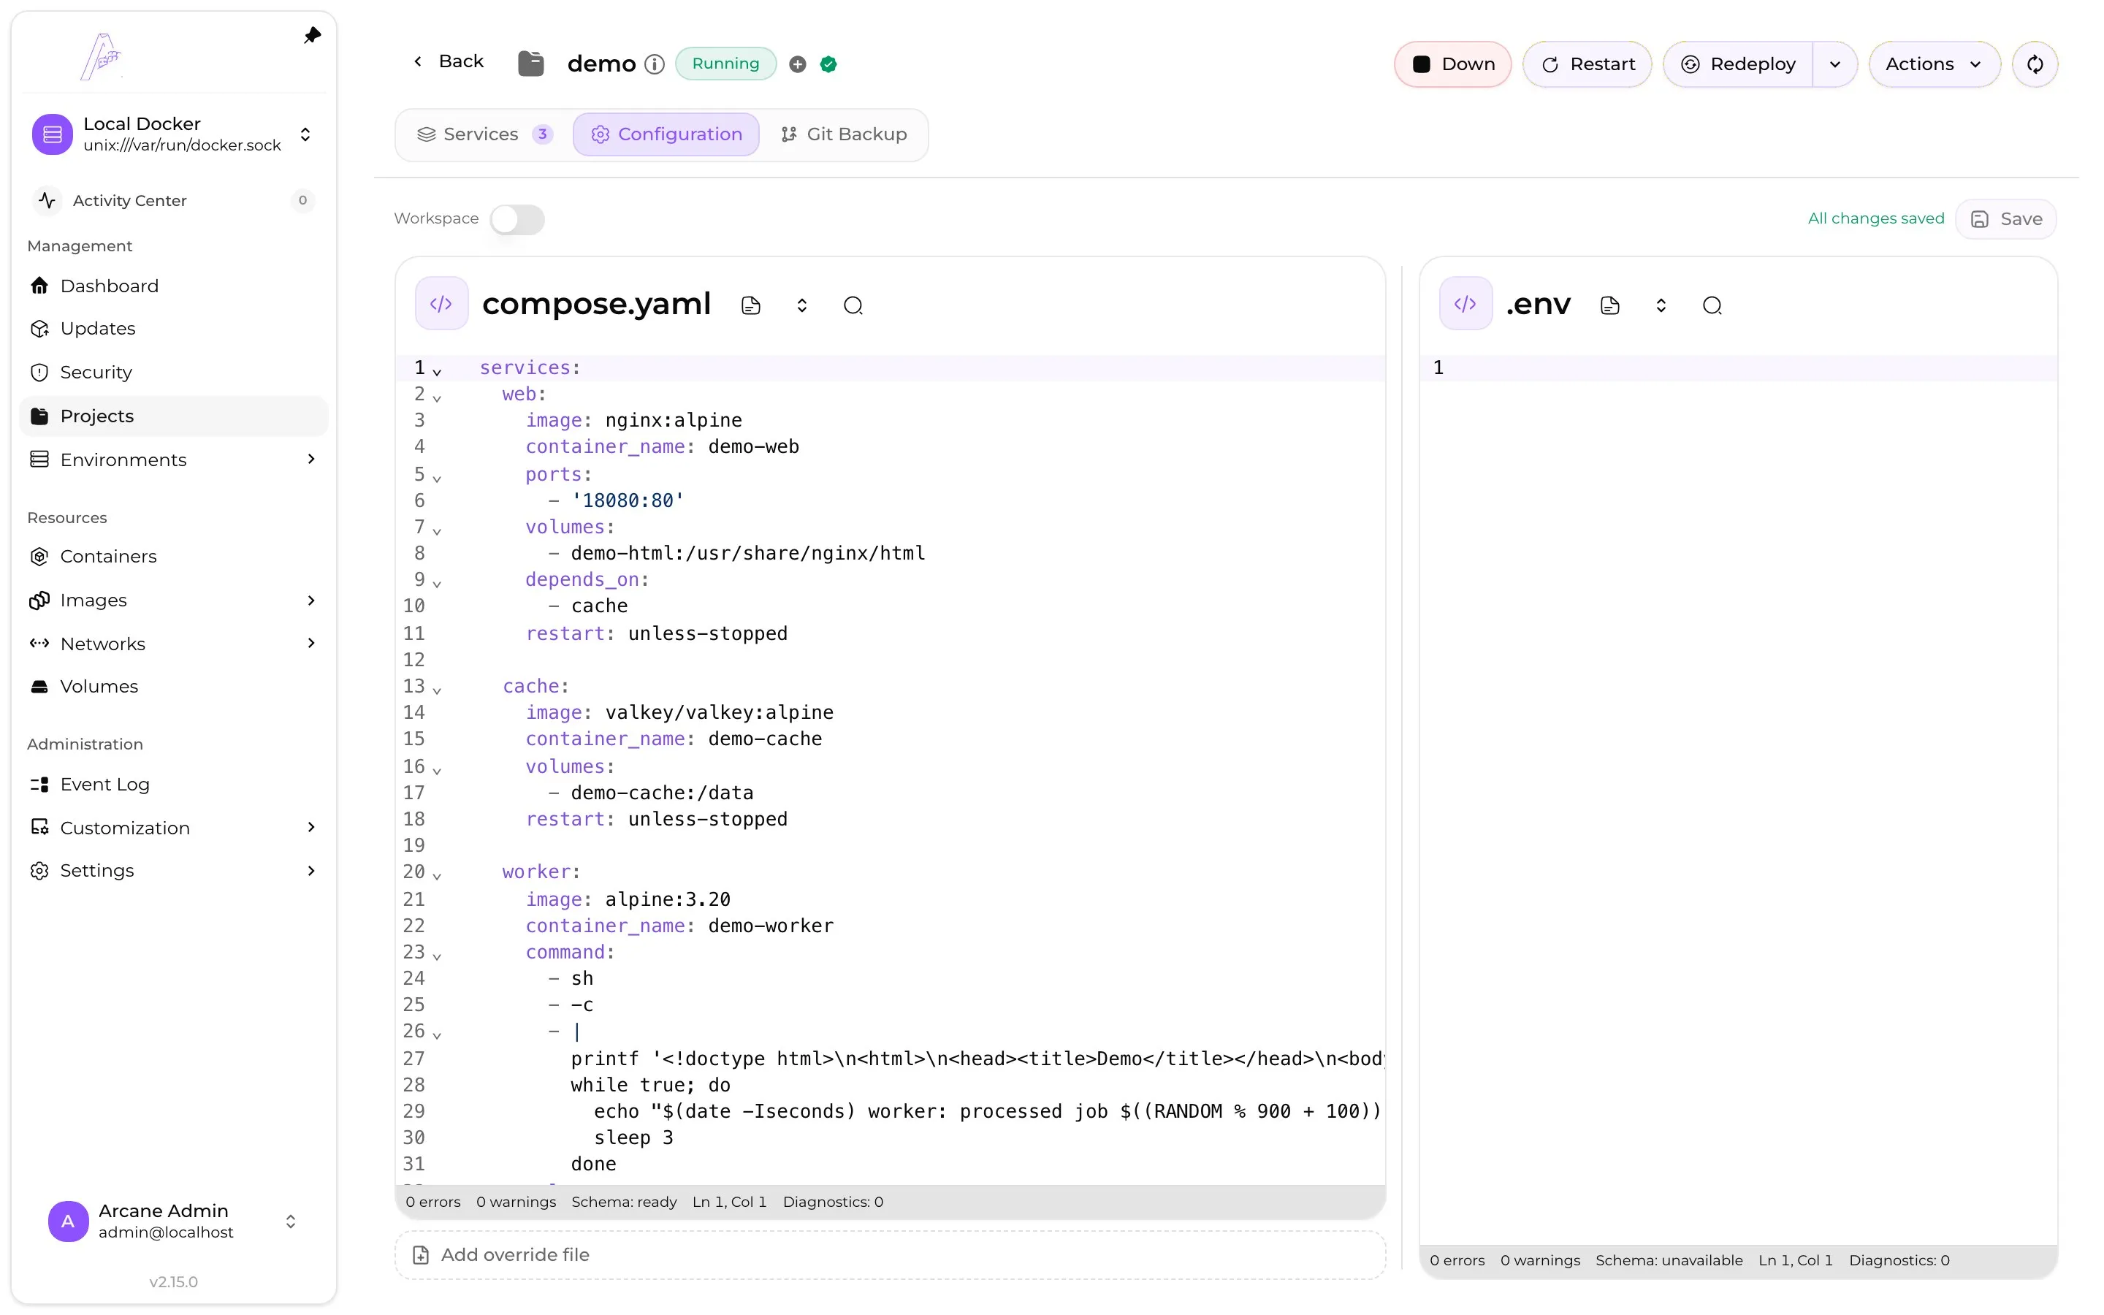This screenshot has width=2104, height=1315.
Task: Fold the services block at line 1
Action: tap(438, 373)
